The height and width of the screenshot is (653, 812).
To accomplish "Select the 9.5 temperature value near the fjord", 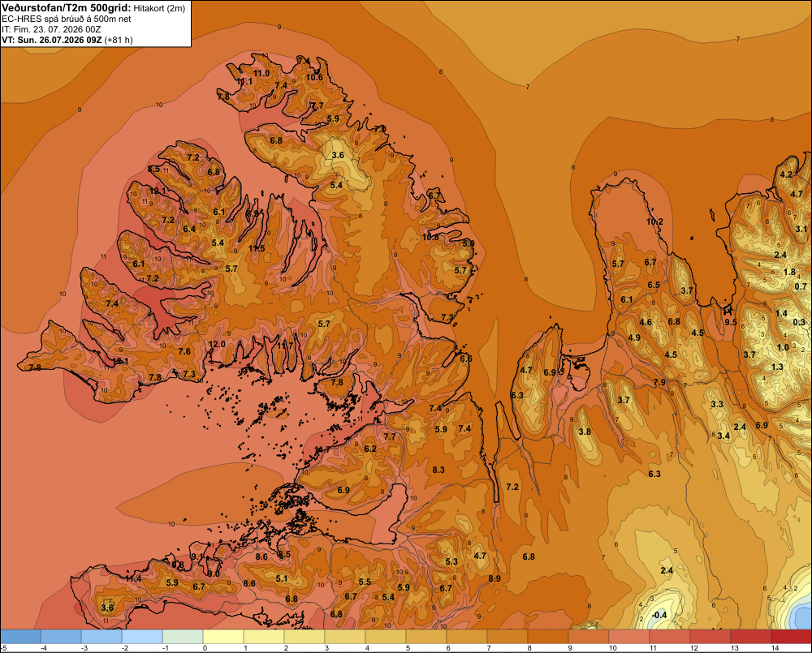I will (x=730, y=322).
